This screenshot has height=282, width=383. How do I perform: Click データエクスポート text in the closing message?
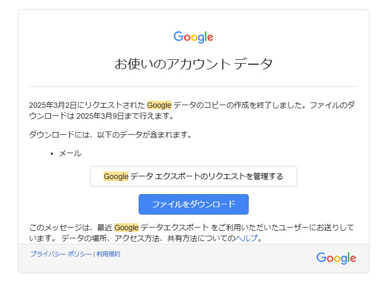point(175,228)
